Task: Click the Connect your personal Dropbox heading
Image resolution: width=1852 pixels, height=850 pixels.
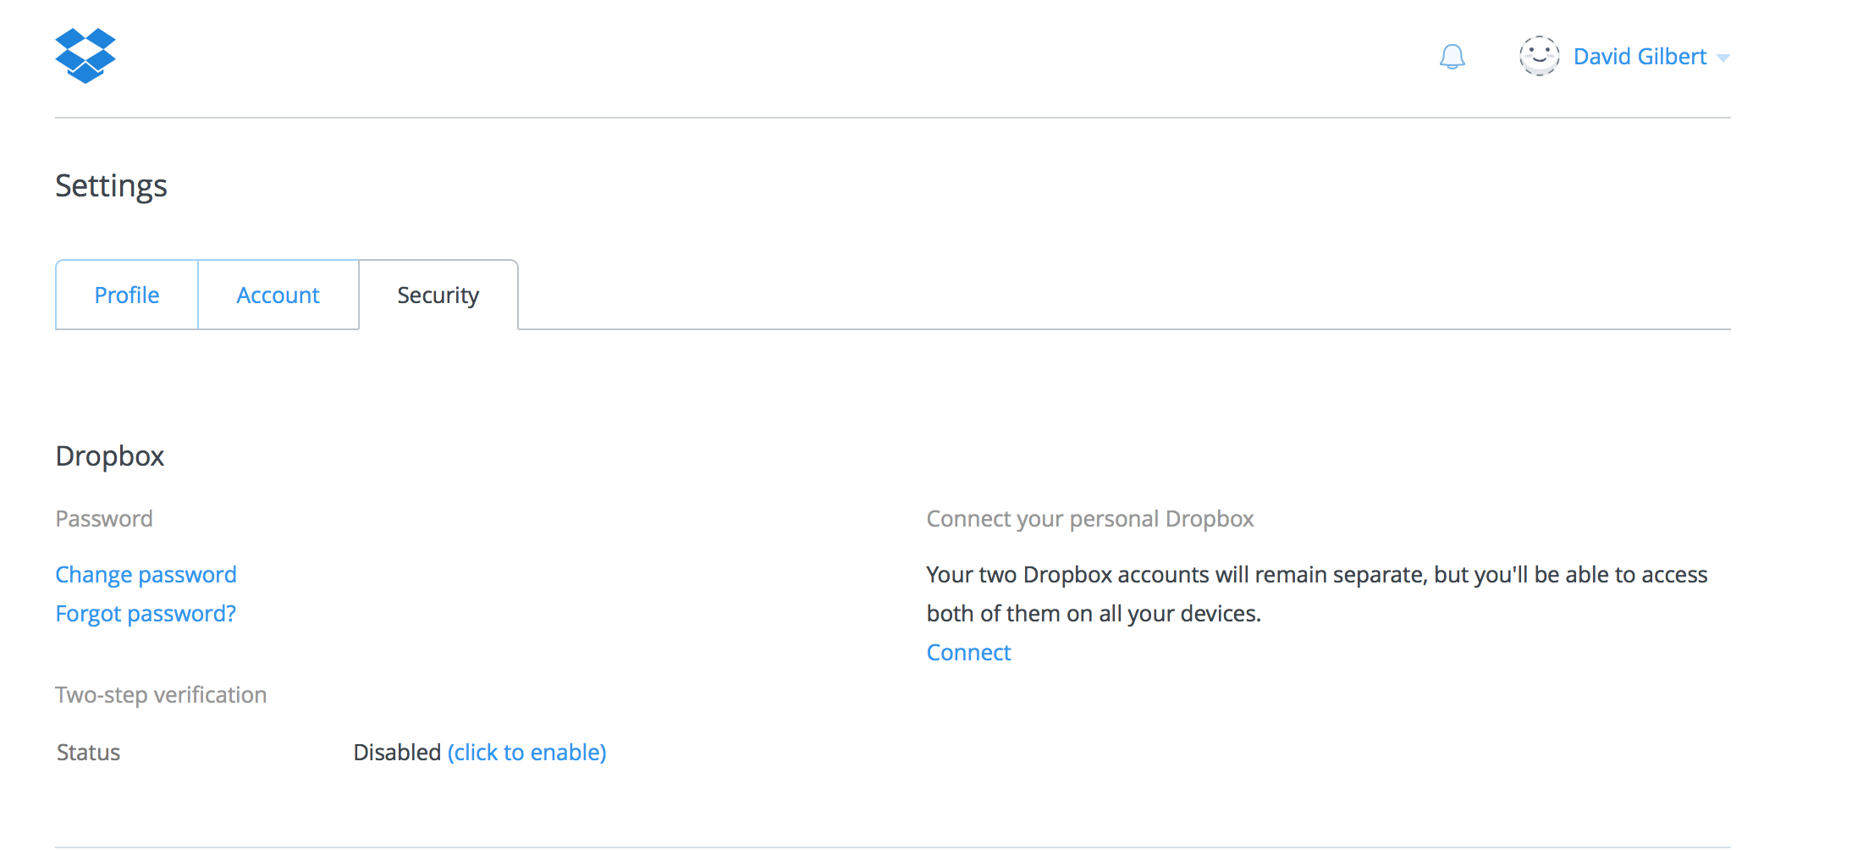Action: [1090, 519]
